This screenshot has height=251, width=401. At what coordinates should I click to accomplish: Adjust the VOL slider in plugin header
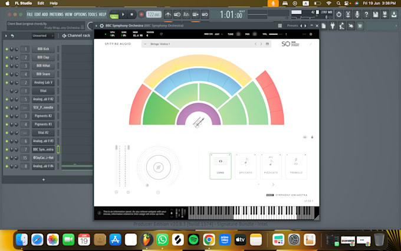(x=275, y=34)
